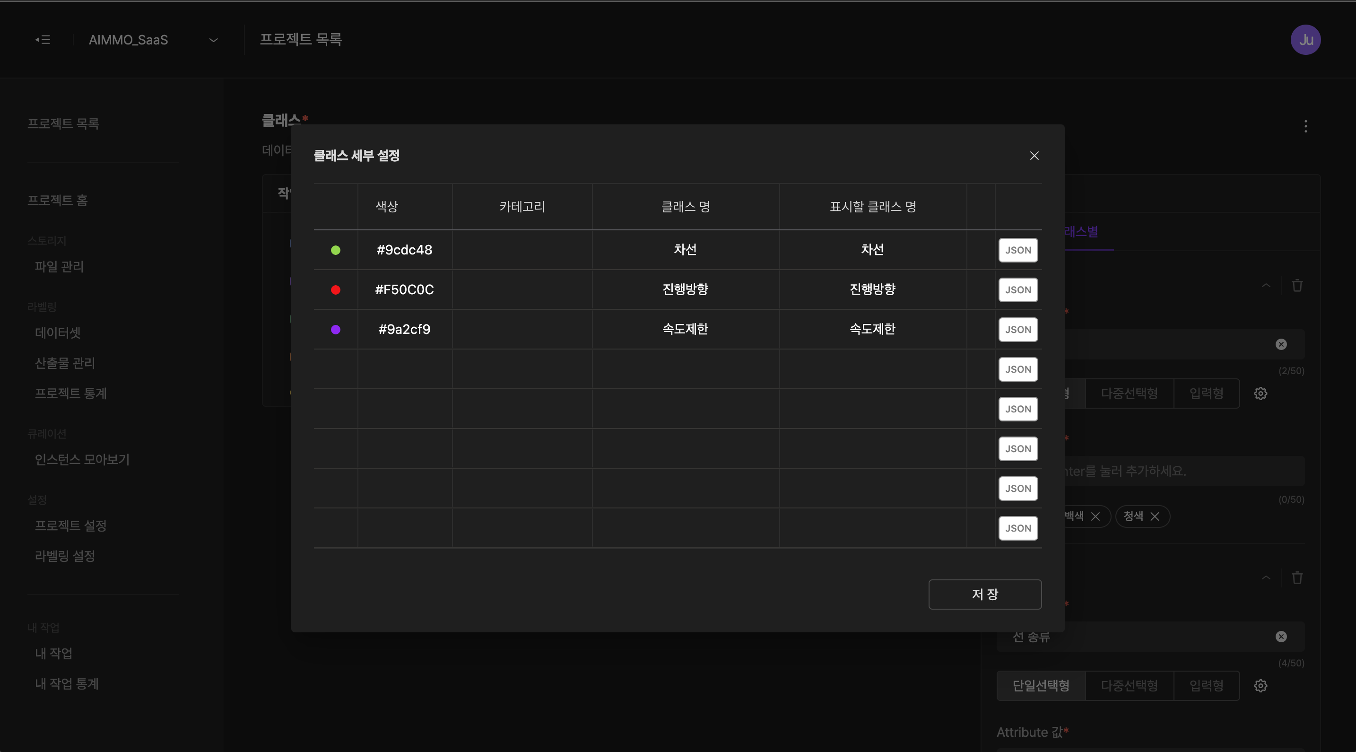The height and width of the screenshot is (752, 1356).
Task: Click the 진행방향 class name cell
Action: (686, 289)
